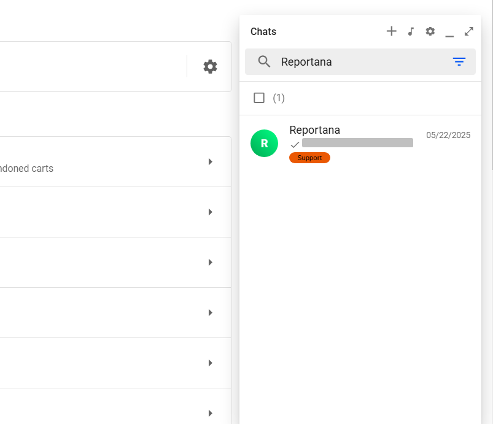Click the 05/22/2025 chat date
Viewport: 493px width, 424px height.
[x=448, y=135]
